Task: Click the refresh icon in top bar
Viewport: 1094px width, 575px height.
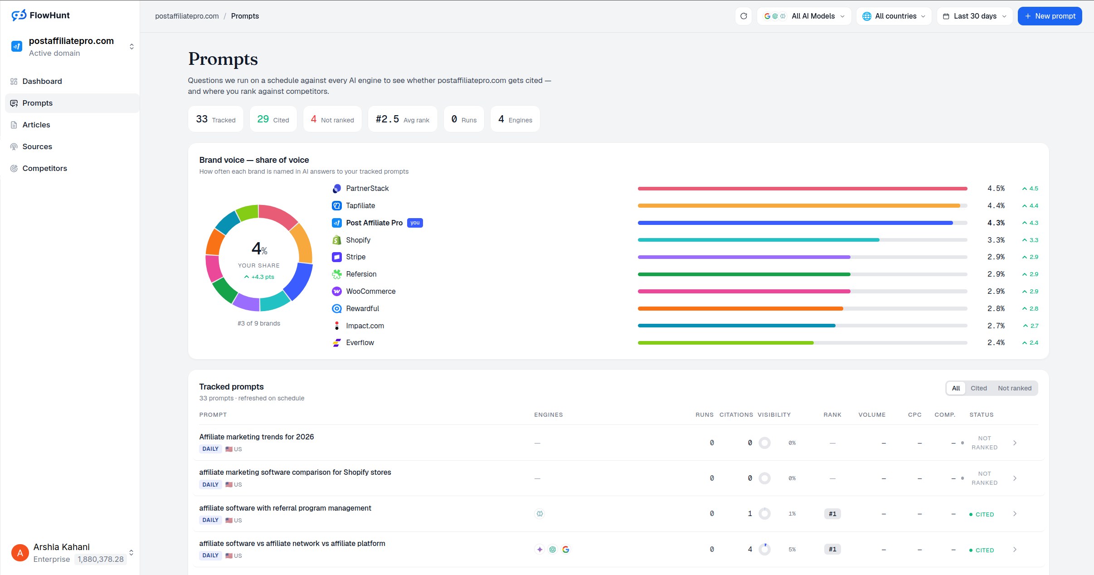Action: [x=744, y=16]
